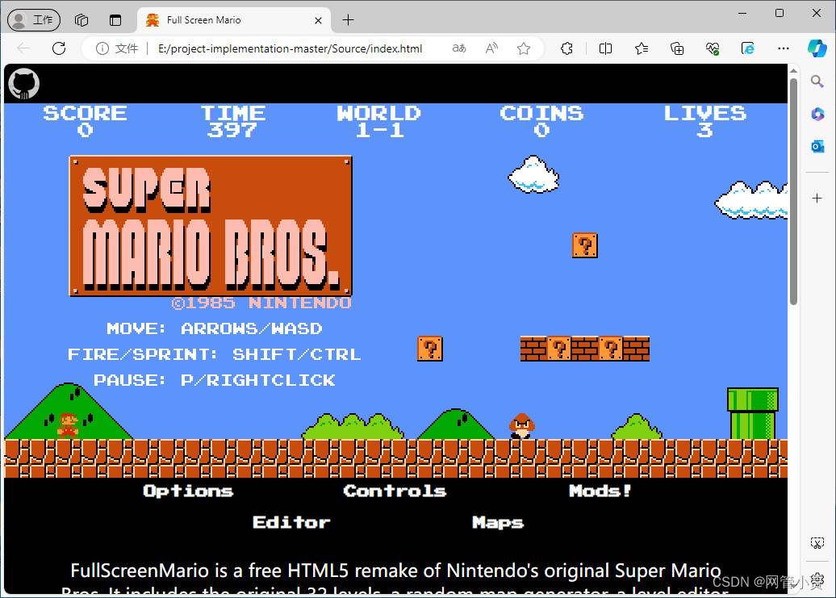Viewport: 836px width, 598px height.
Task: Open a new tab with plus button
Action: point(348,20)
